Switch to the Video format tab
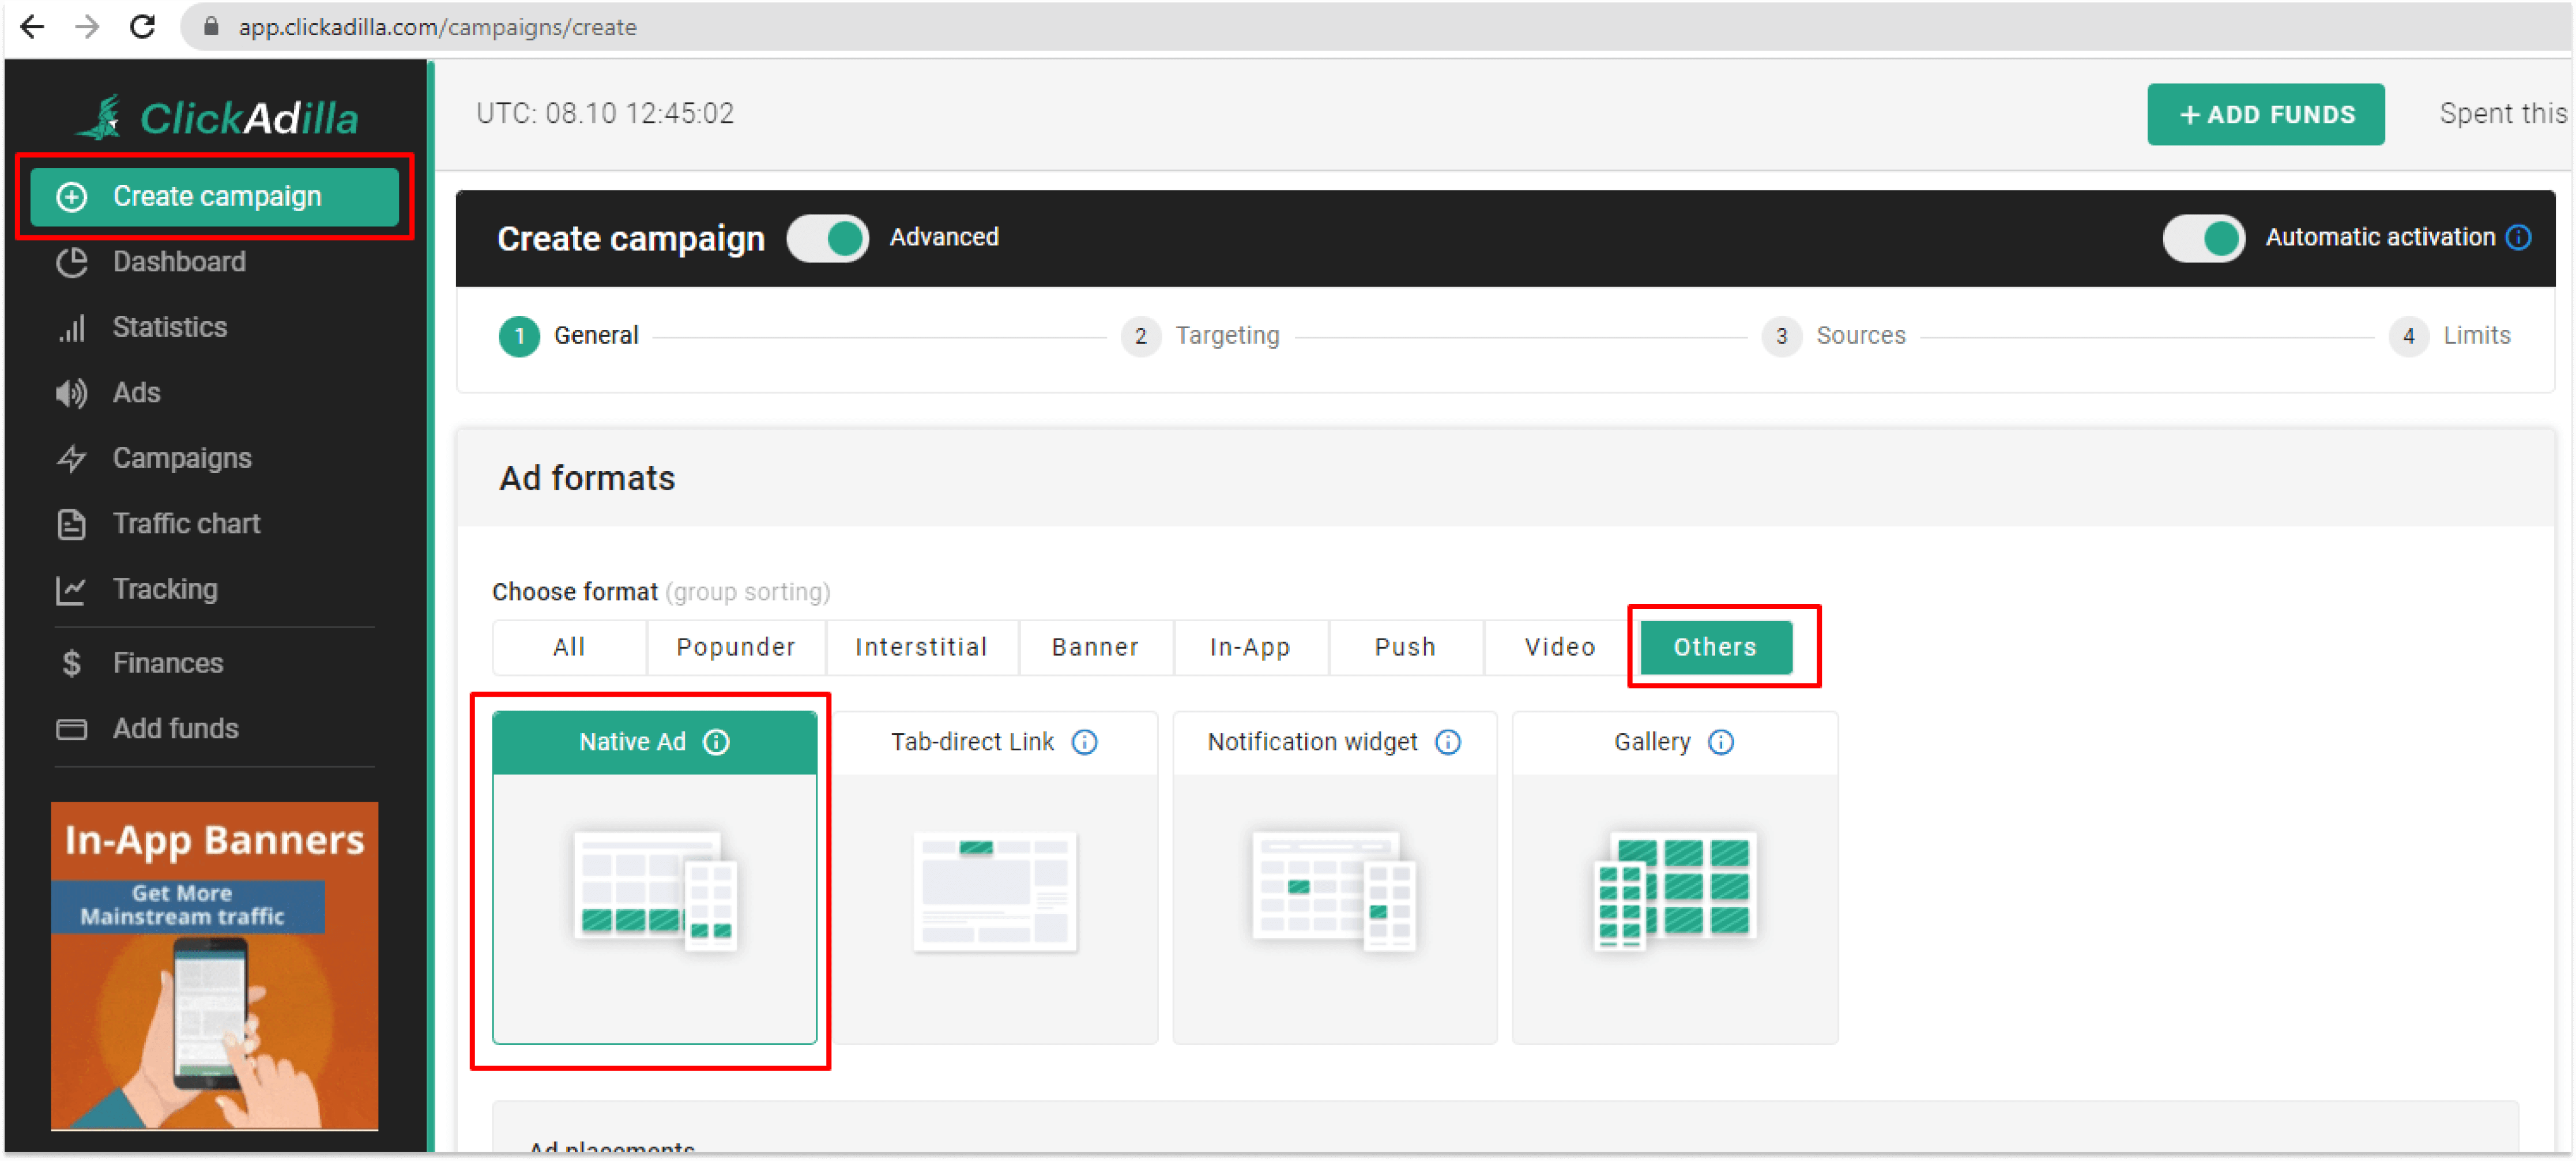This screenshot has width=2576, height=1161. 1559,647
